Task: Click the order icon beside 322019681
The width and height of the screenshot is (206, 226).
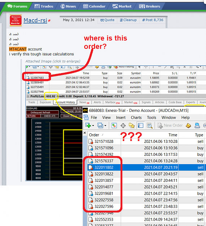Action: [91, 193]
